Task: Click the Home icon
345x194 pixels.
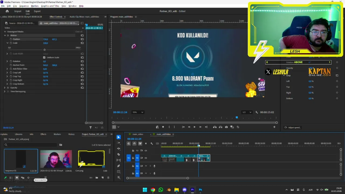Action: click(7, 11)
